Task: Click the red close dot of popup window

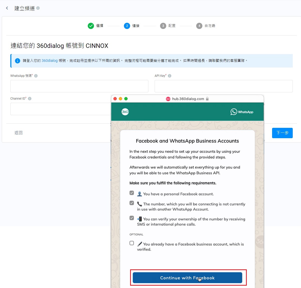Action: coord(115,99)
